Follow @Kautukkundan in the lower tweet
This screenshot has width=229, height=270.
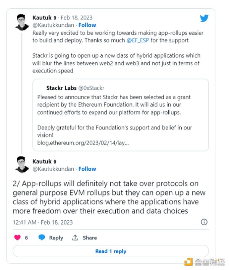pos(87,169)
